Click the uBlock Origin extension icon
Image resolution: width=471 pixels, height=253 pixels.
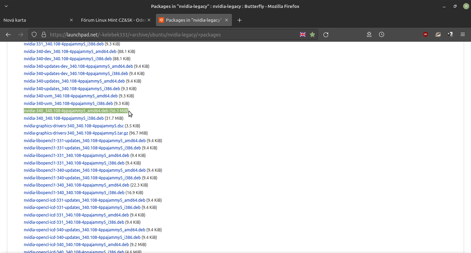[425, 34]
